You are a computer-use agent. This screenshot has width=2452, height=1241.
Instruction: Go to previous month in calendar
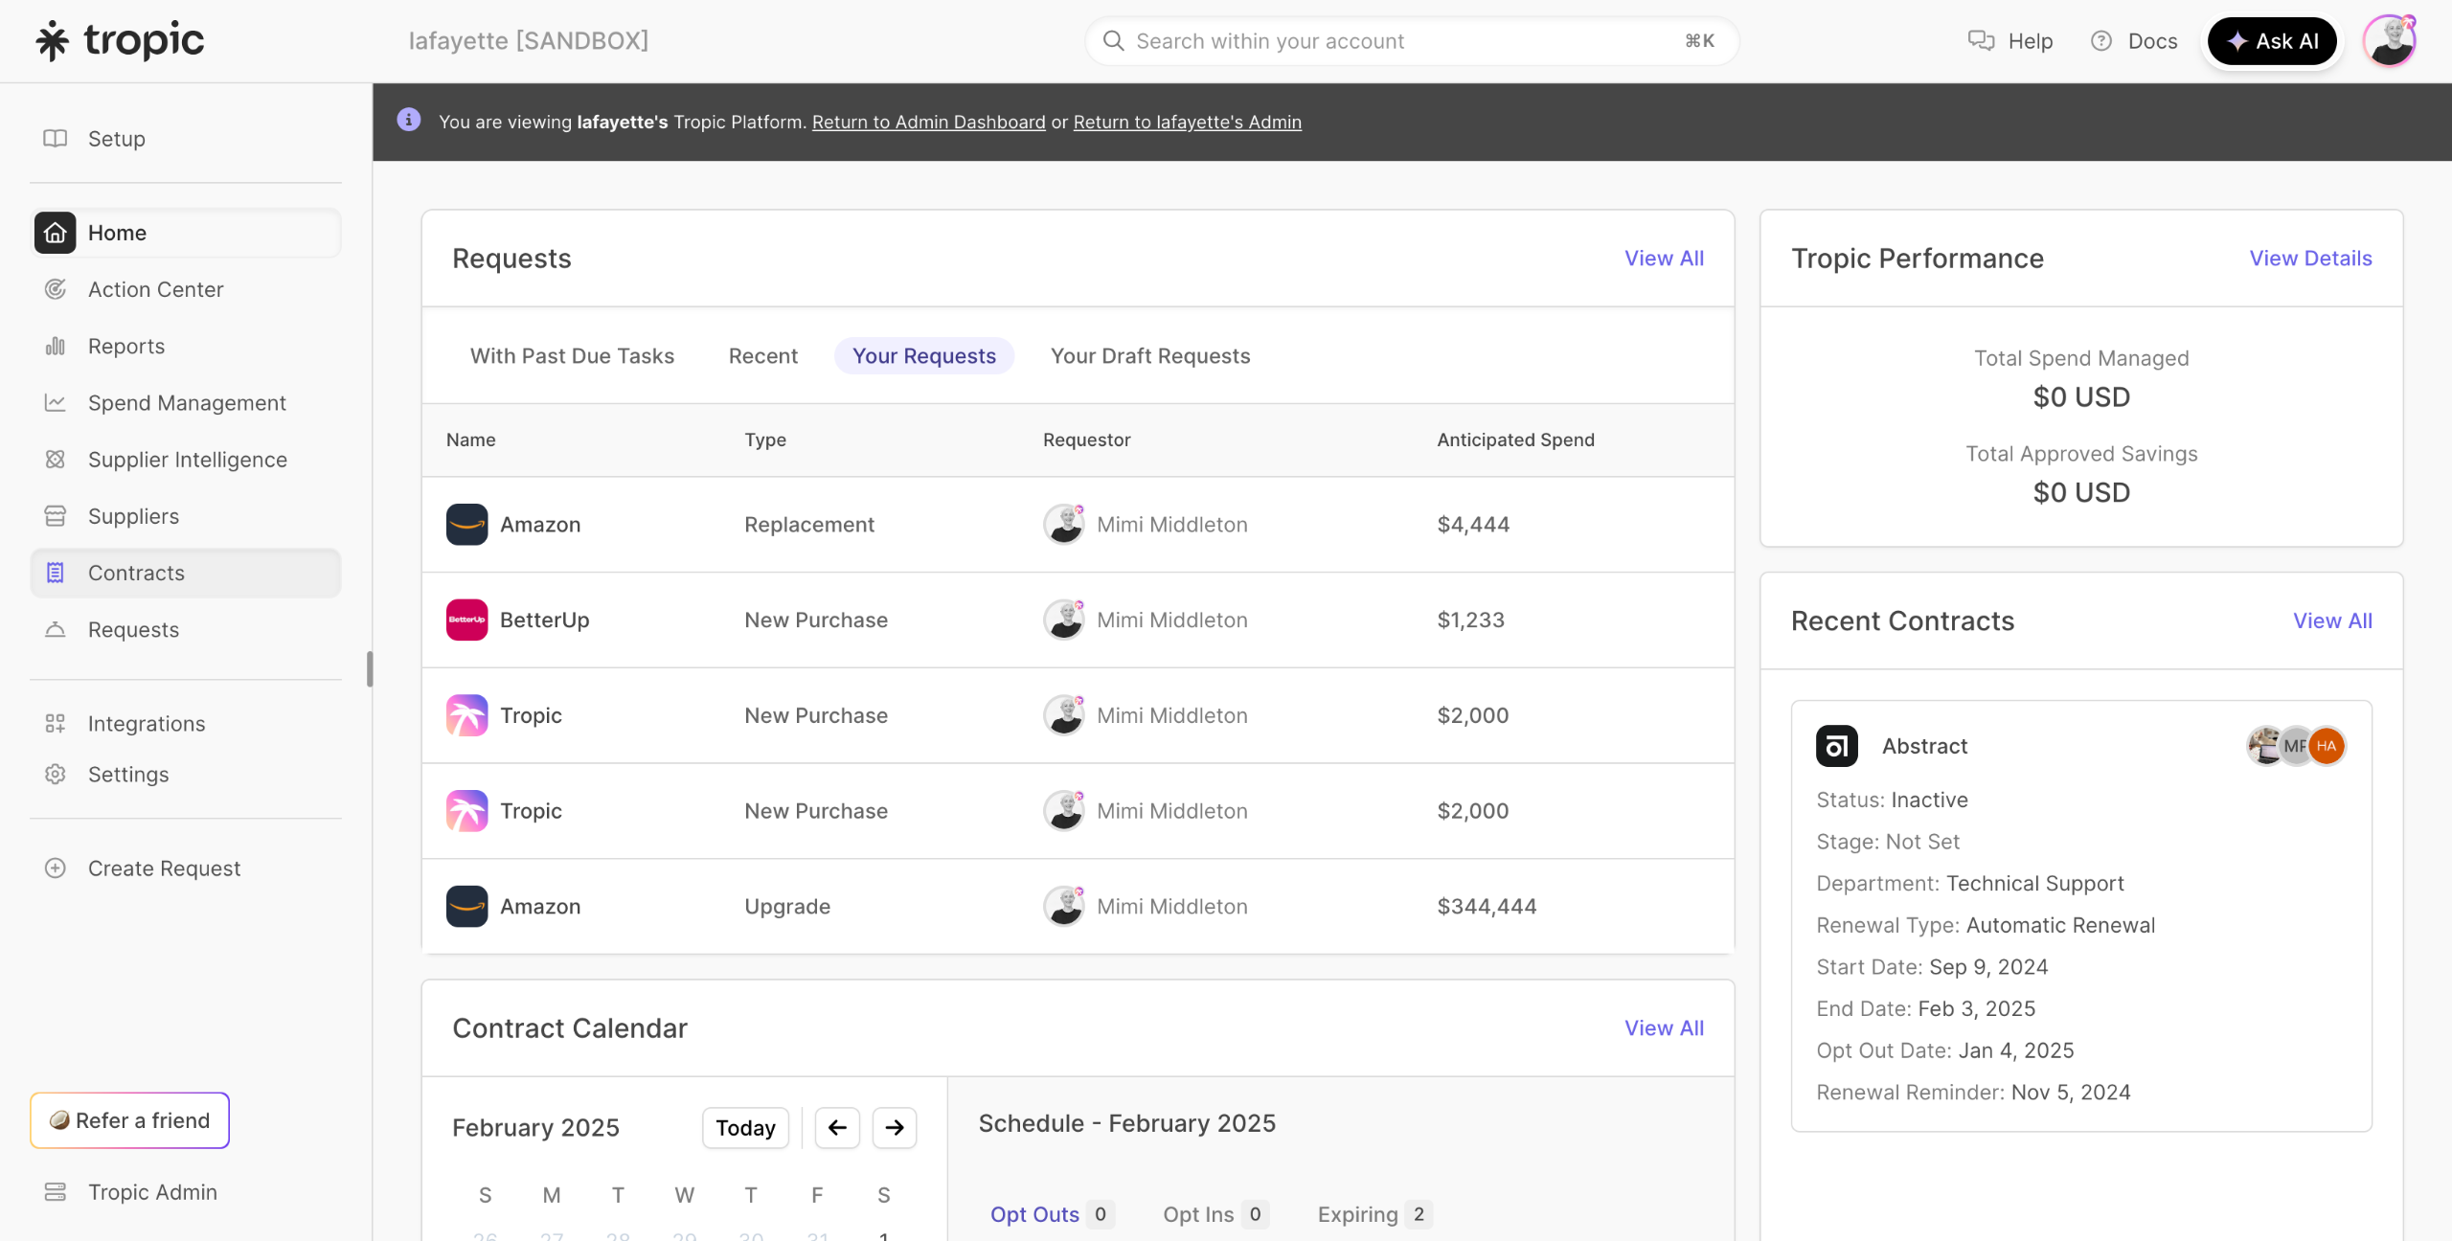coord(837,1128)
